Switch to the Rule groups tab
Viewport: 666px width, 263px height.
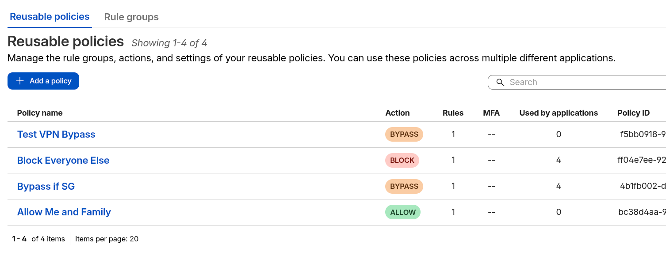coord(131,17)
